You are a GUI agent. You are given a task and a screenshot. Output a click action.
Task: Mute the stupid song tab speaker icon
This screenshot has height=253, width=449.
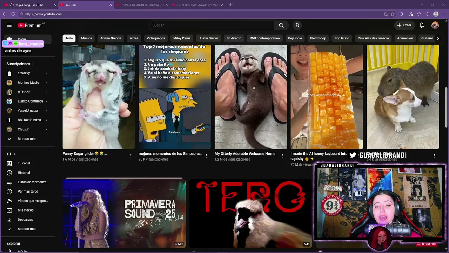point(12,5)
